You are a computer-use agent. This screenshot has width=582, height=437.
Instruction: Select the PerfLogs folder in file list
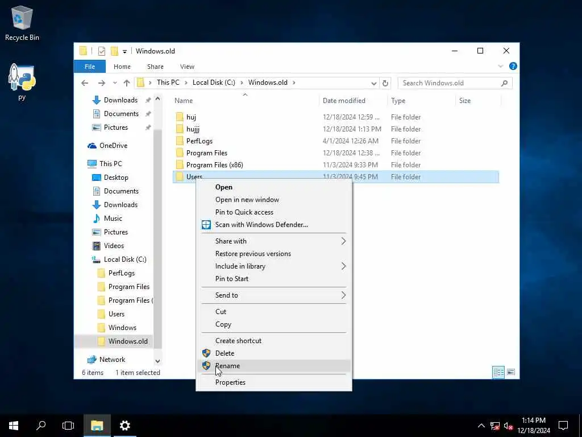[x=336, y=141]
